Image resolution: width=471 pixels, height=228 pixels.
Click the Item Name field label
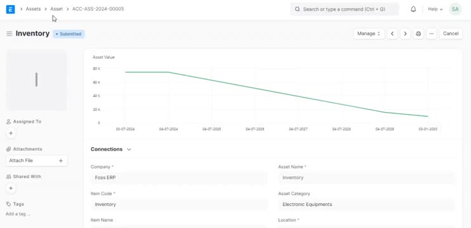[x=102, y=220]
